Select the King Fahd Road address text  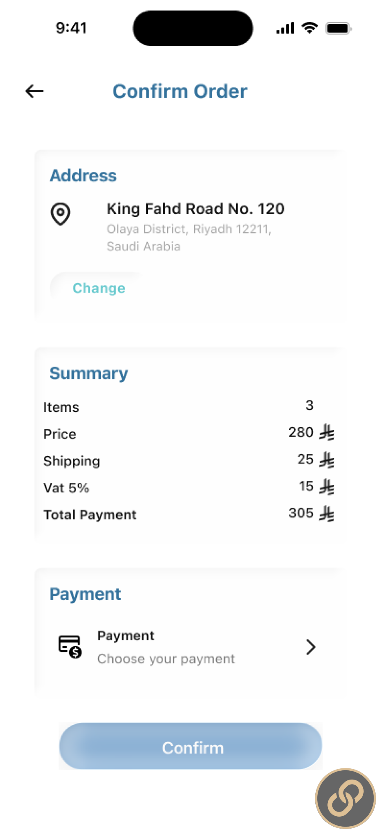[x=196, y=209]
